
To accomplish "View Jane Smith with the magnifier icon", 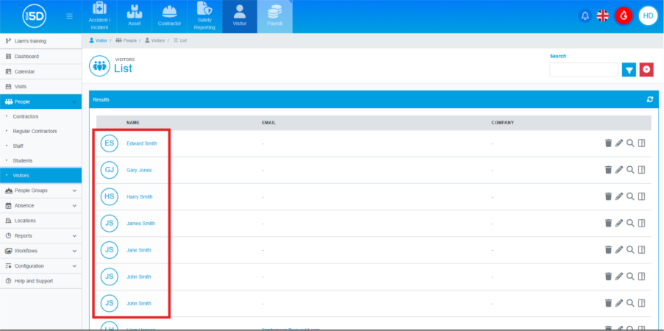I will pos(630,249).
